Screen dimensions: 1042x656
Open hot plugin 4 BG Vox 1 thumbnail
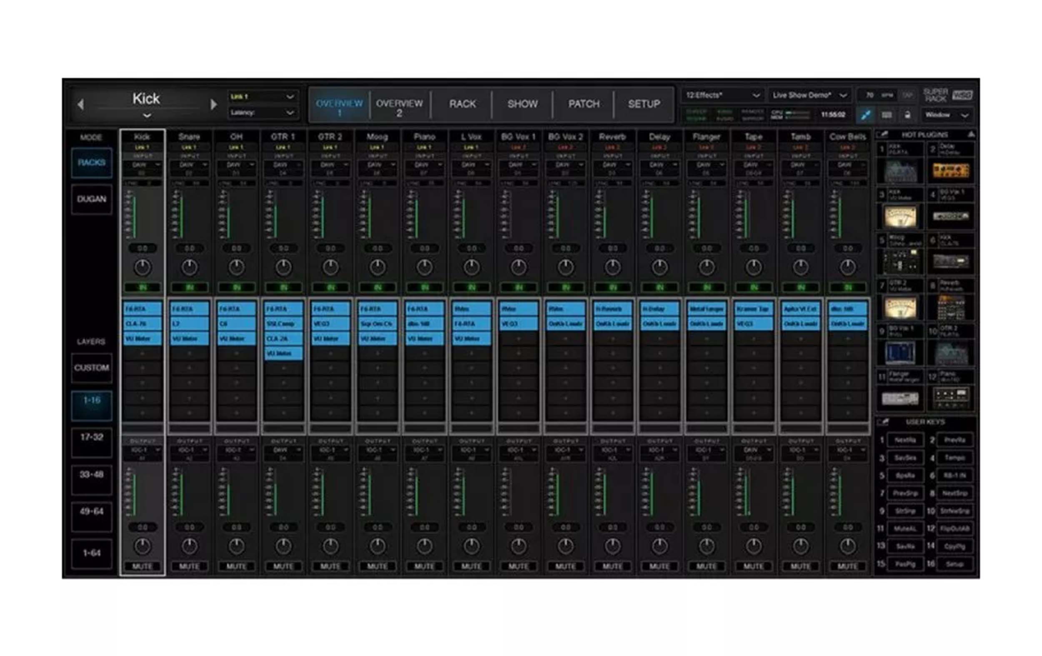(x=951, y=216)
